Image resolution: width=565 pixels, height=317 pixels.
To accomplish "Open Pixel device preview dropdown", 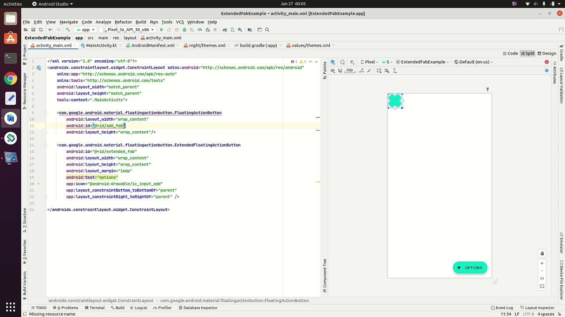I will pos(370,62).
